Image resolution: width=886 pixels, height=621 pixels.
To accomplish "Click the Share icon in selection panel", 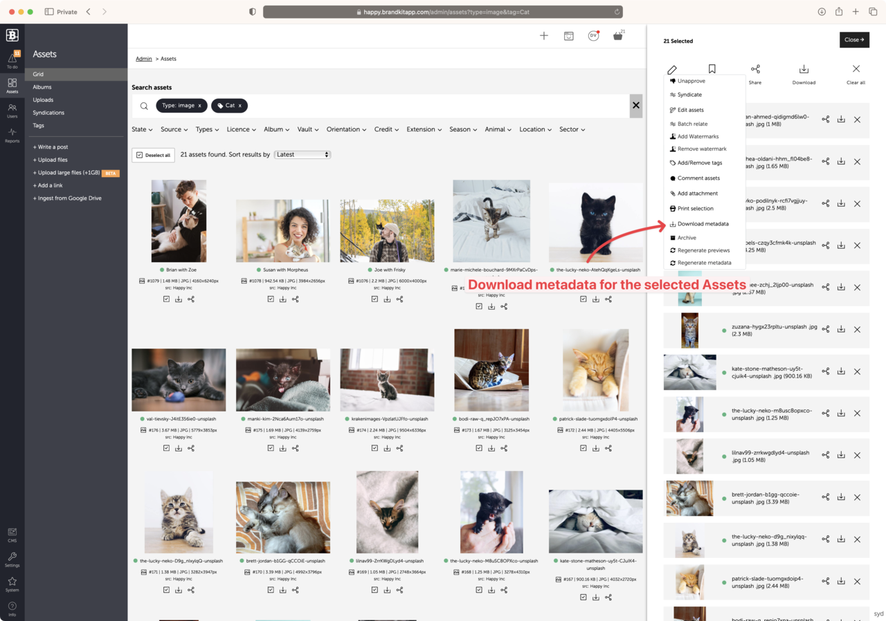I will [755, 69].
